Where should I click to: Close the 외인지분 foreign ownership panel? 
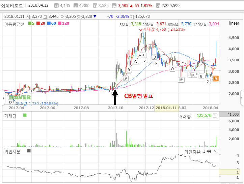pyautogui.click(x=215, y=151)
